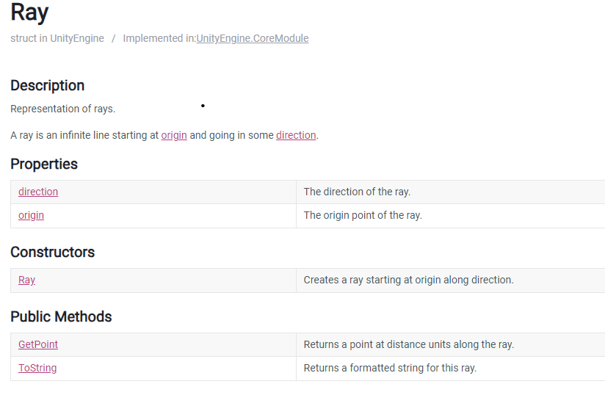Follow the direction link in the description sentence
Screen dimensions: 605x406
click(x=296, y=135)
